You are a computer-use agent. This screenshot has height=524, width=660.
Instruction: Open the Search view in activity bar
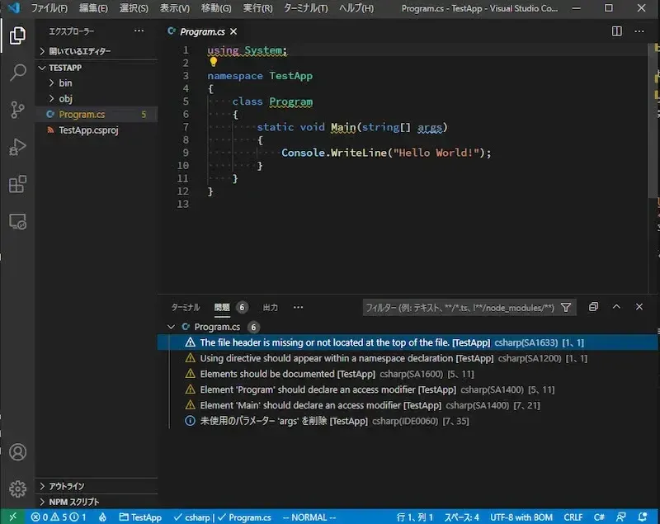tap(17, 73)
